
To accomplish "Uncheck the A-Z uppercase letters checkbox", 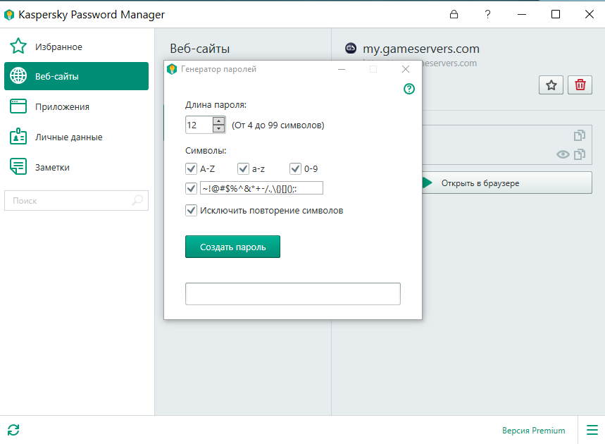I will click(191, 168).
